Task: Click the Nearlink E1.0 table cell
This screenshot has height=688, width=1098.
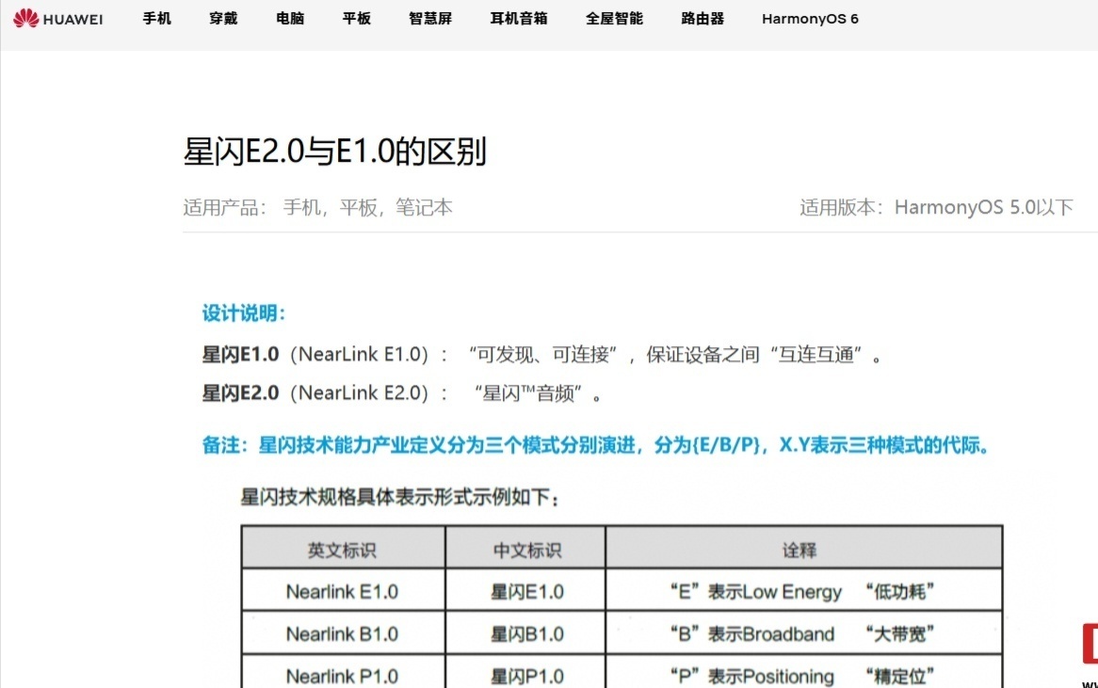Action: (x=343, y=591)
